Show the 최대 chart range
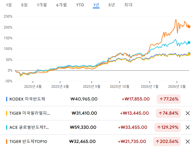Viewport: 192px width, 147px height. pos(128,5)
